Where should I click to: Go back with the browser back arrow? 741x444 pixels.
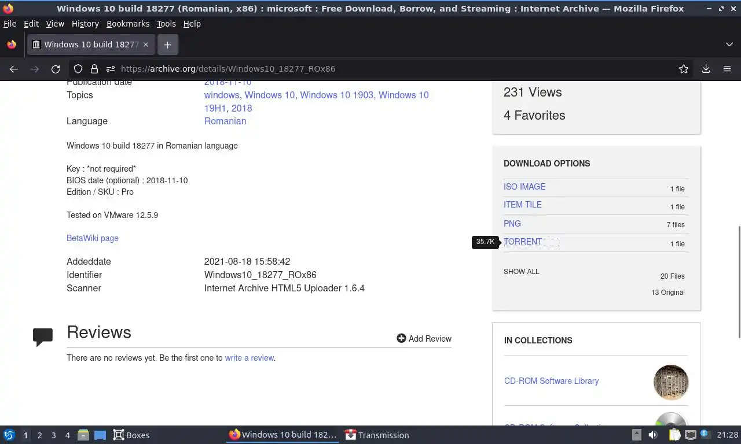(x=14, y=69)
